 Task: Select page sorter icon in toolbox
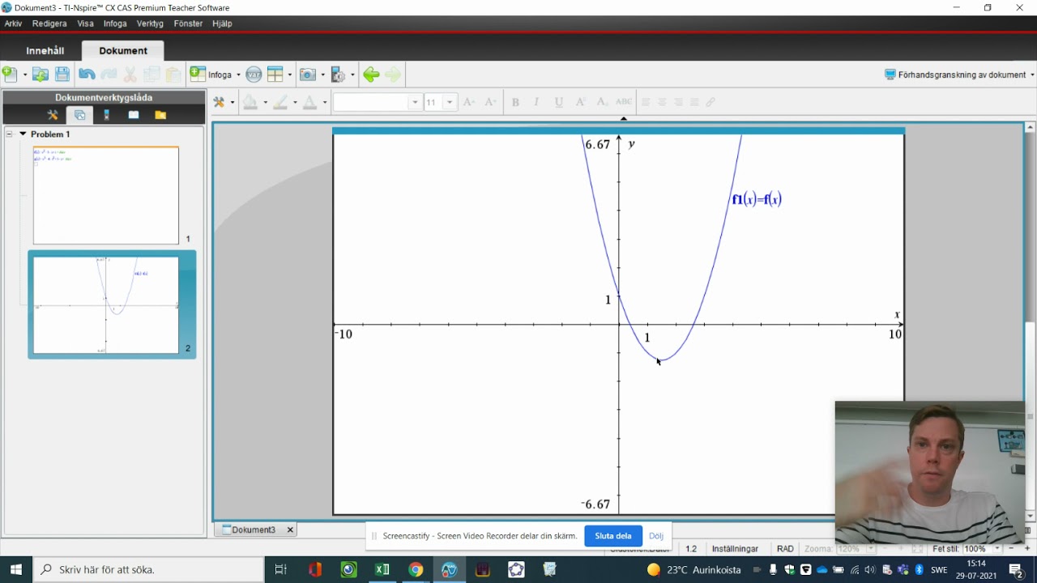point(79,115)
